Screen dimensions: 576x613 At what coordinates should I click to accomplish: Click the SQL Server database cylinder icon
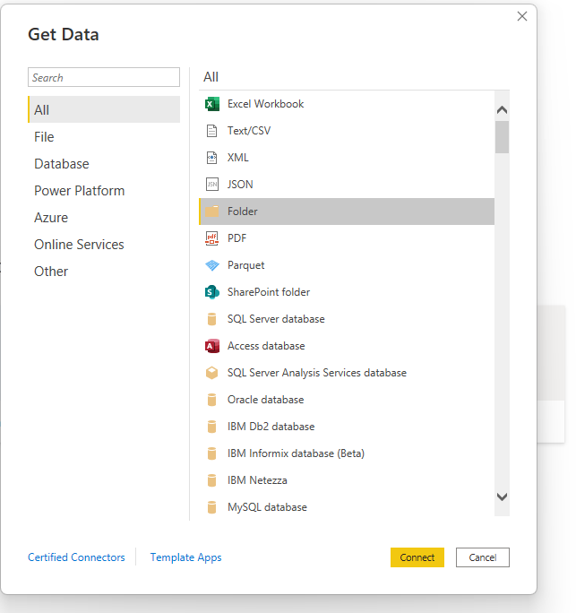211,319
